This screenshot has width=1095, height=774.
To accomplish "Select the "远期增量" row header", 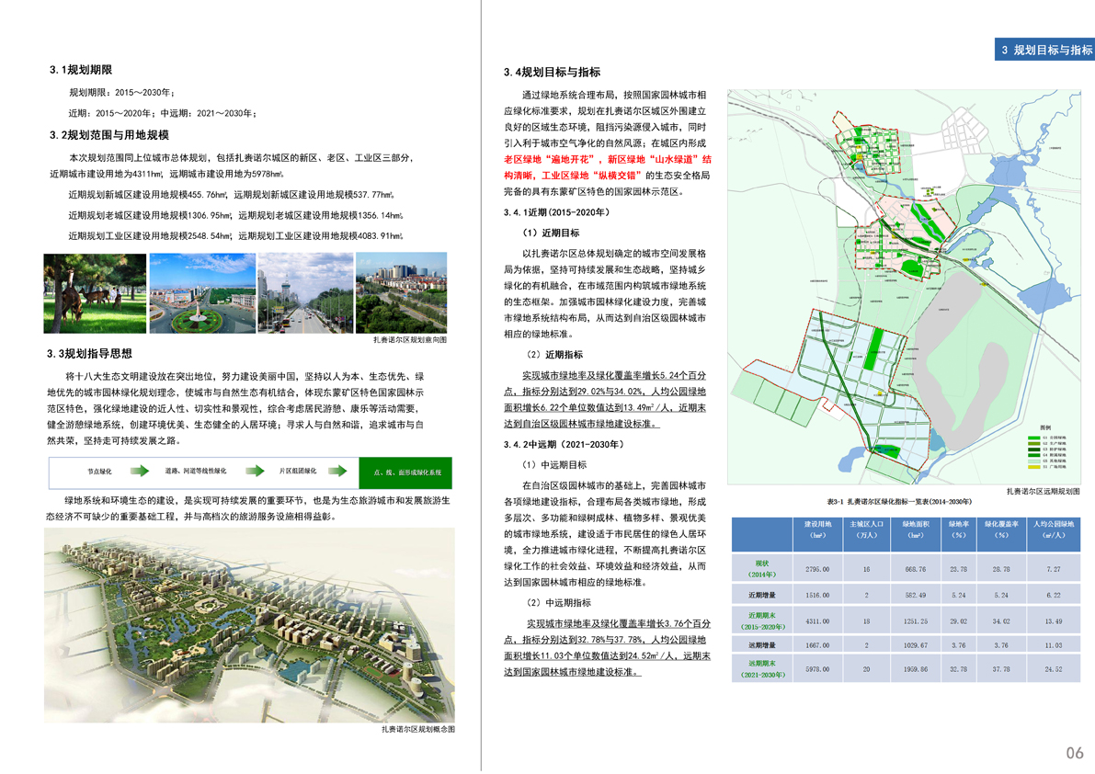I will [762, 645].
